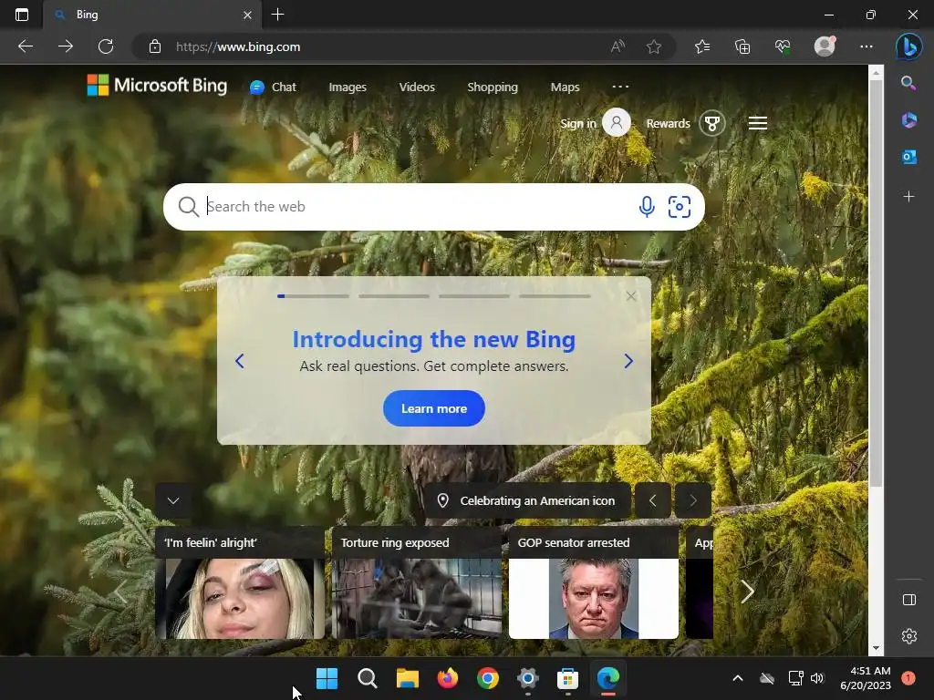Open Rewards
The image size is (934, 700).
click(685, 123)
